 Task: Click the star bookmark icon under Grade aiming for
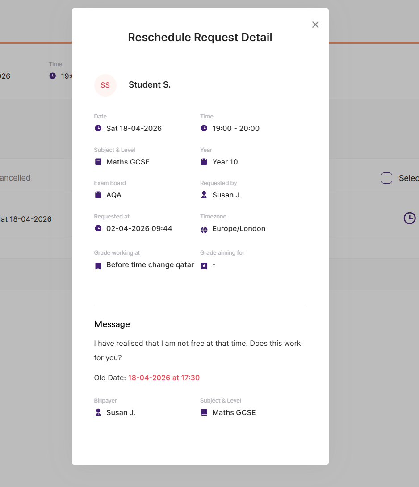pyautogui.click(x=204, y=266)
